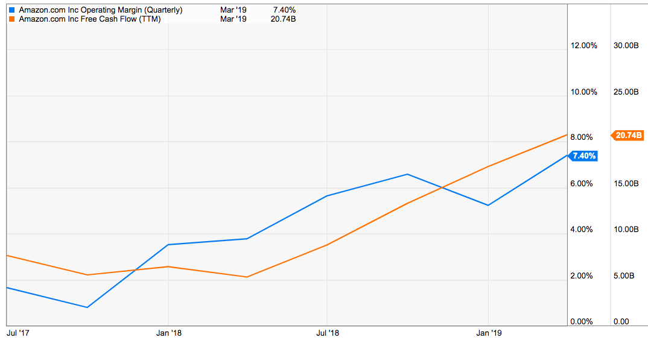This screenshot has height=346, width=648.
Task: Click the blue line's peak after Jul '18
Action: point(407,174)
